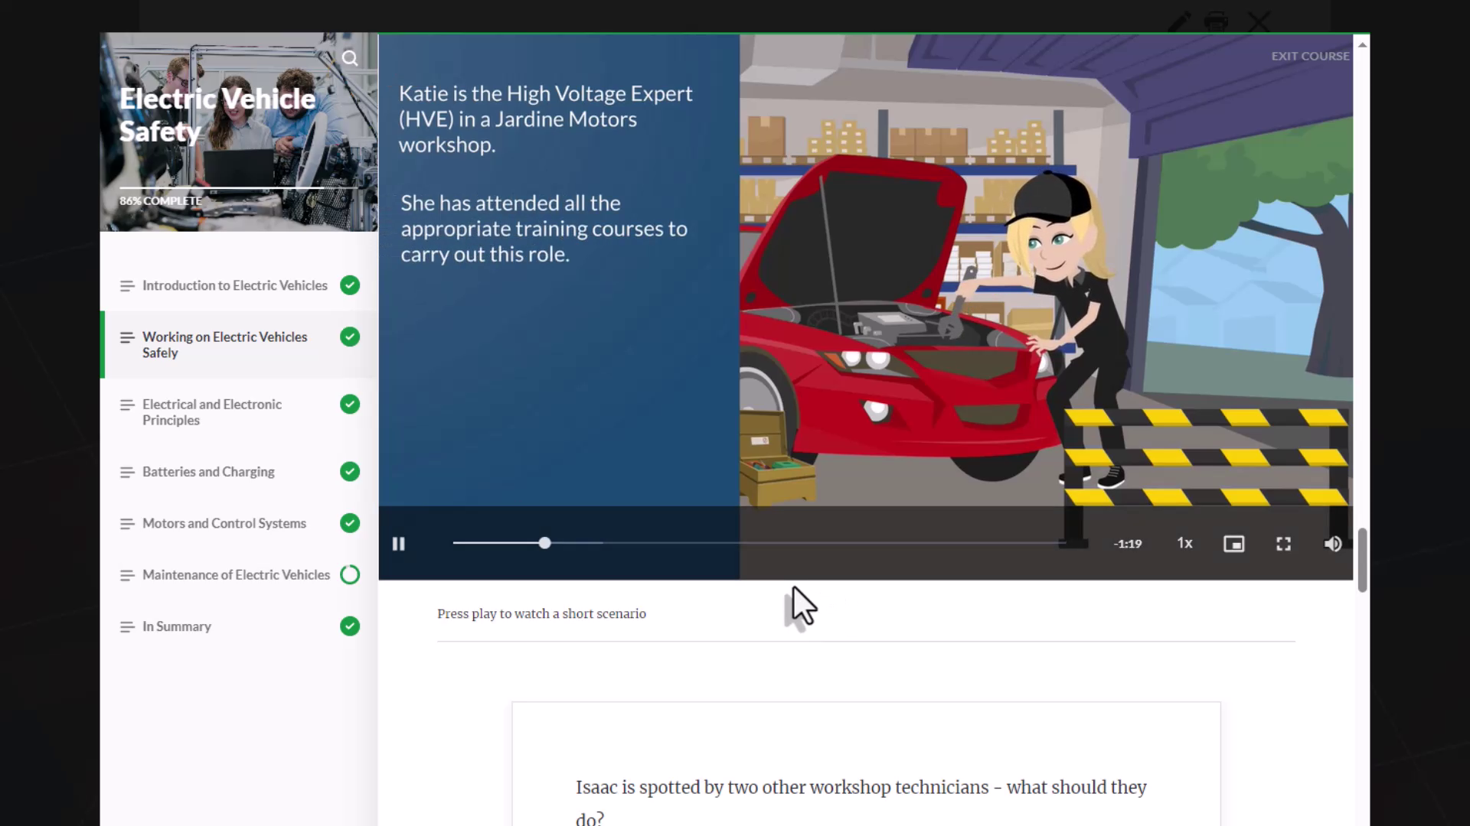Go to Maintenance of Electric Vehicles

click(236, 574)
